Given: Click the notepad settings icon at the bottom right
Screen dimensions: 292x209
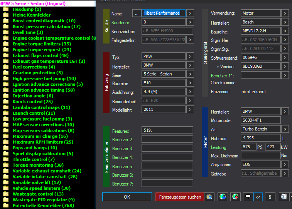Looking at the screenshot, I should pyautogui.click(x=284, y=197).
